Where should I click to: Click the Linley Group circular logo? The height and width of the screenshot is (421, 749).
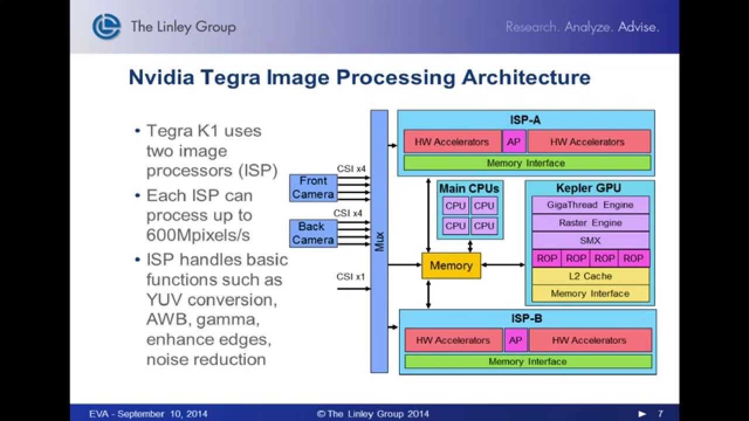tap(106, 27)
